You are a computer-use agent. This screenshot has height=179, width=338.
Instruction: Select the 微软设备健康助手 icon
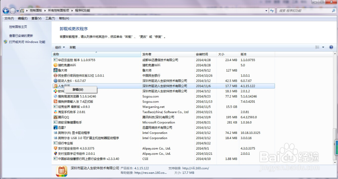(55, 122)
